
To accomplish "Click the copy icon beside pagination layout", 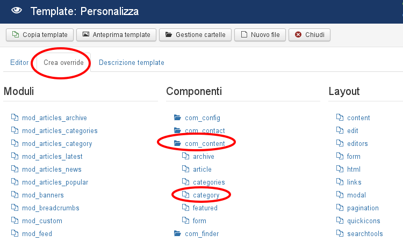I will click(x=340, y=207).
